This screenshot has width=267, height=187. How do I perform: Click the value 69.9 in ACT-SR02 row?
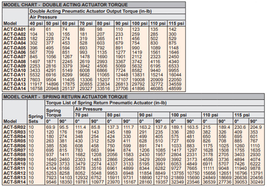pos(51,127)
